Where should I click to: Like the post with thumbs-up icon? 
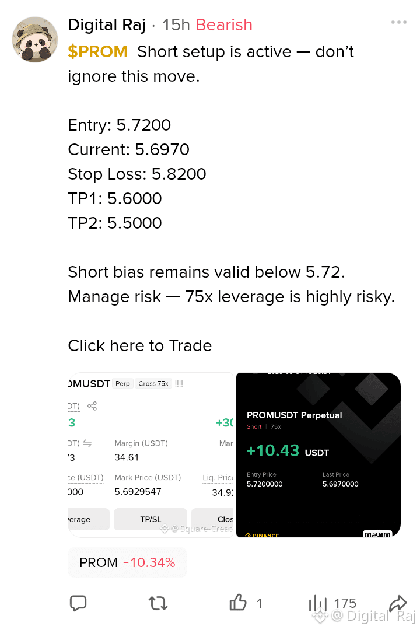[238, 602]
